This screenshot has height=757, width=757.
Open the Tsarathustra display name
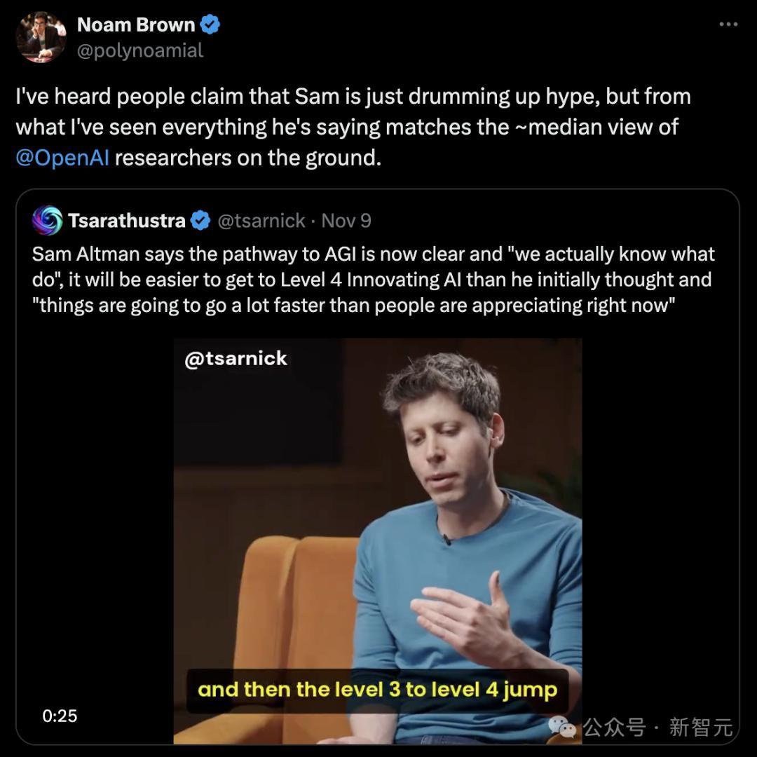coord(127,221)
